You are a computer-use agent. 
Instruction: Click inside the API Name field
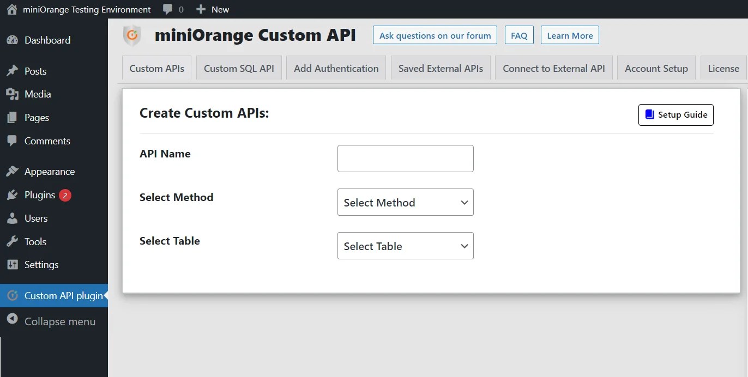pos(405,158)
